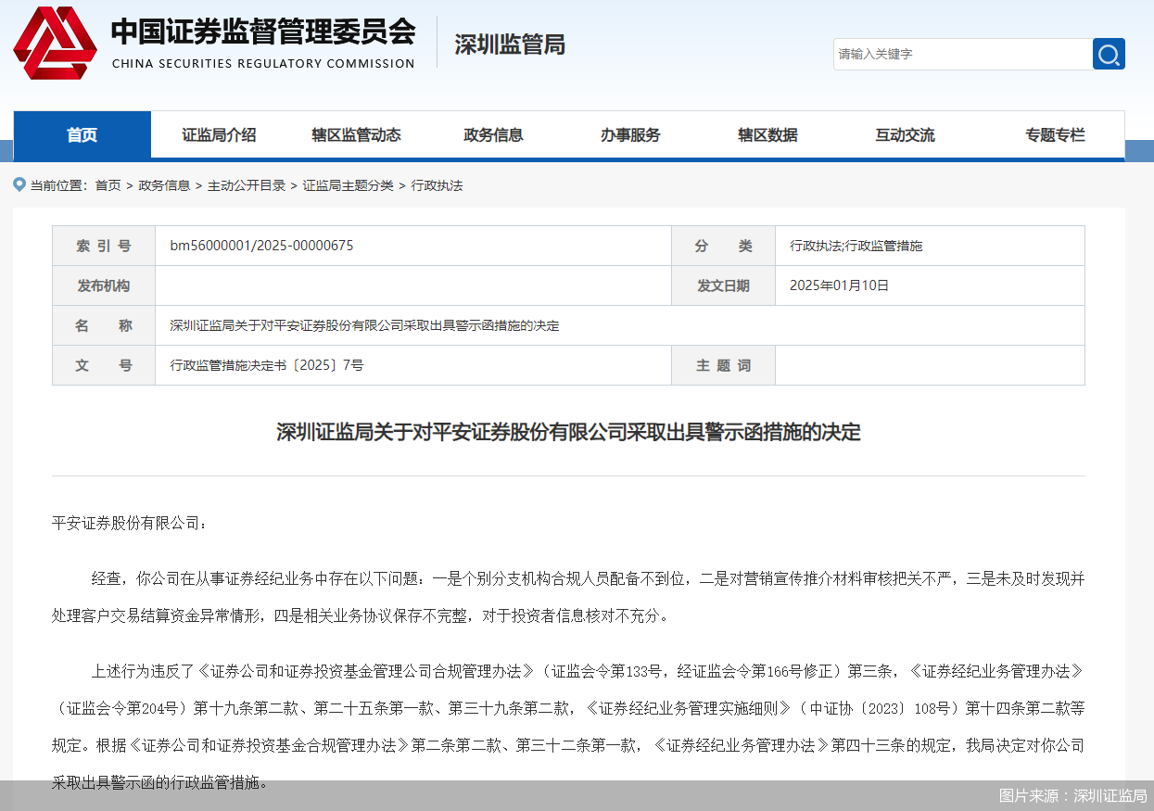
Task: Select the 辖区数据 navigation item
Action: point(767,135)
